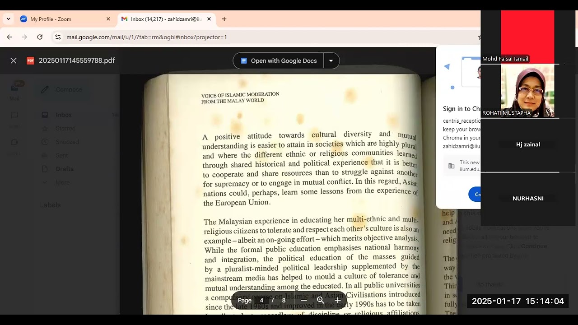Click the Labels heading in Gmail

point(50,205)
